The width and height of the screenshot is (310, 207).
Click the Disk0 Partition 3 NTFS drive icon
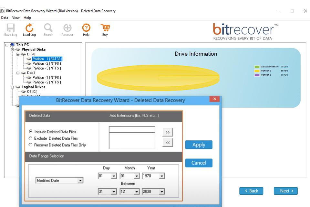point(29,68)
